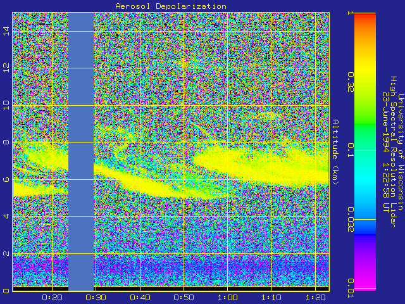Click altitude axis label 0
This screenshot has width=405, height=304.
(6, 291)
